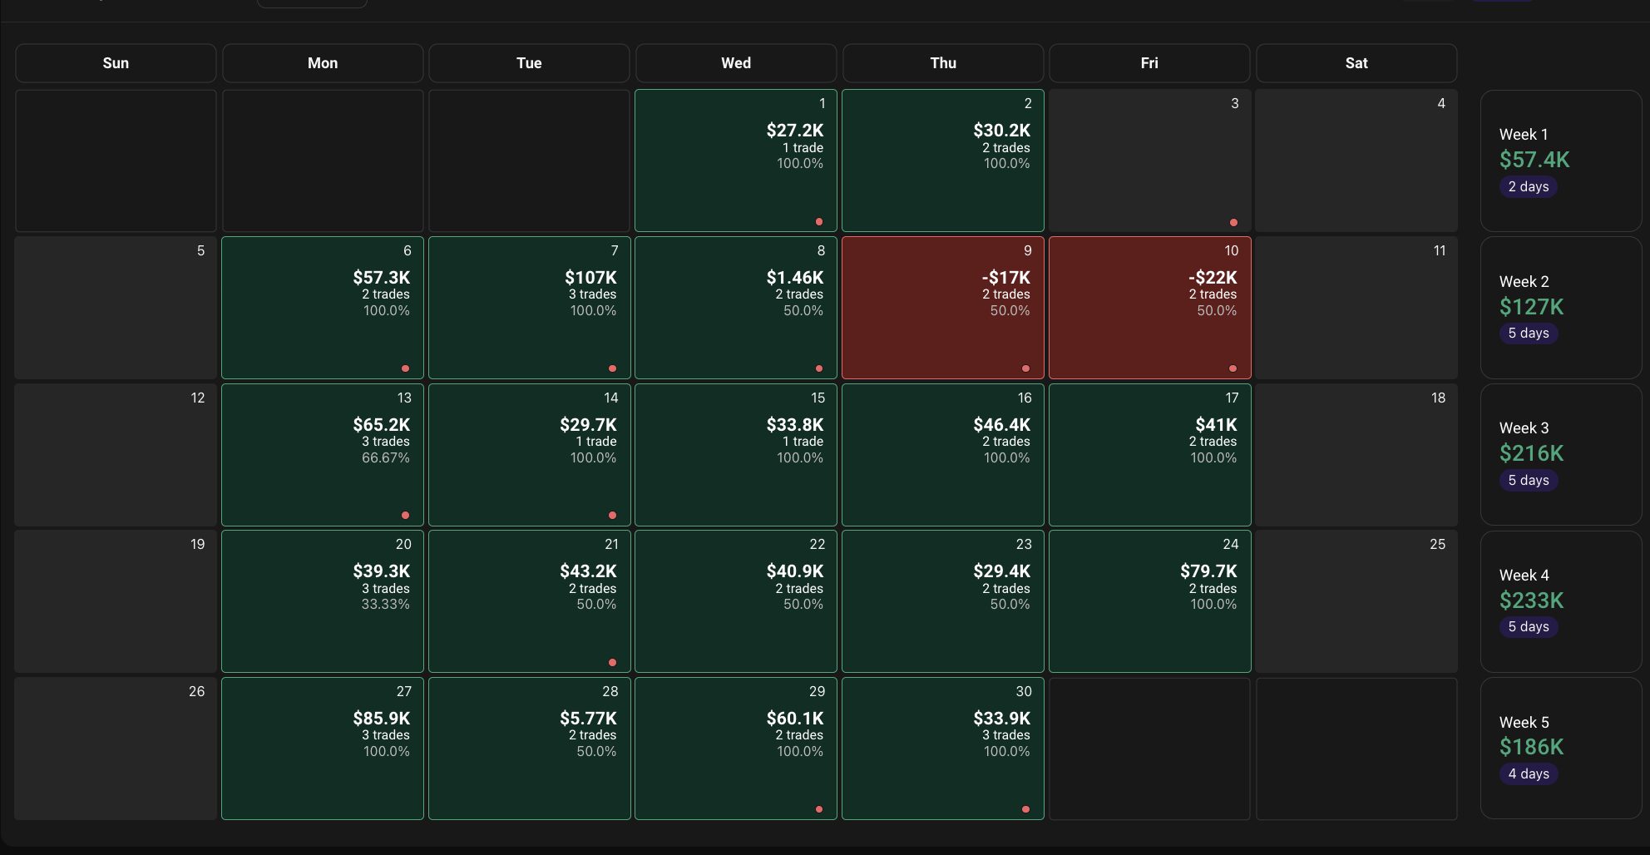The height and width of the screenshot is (855, 1650).
Task: Open the Week 5 summary $186K
Action: [x=1561, y=749]
